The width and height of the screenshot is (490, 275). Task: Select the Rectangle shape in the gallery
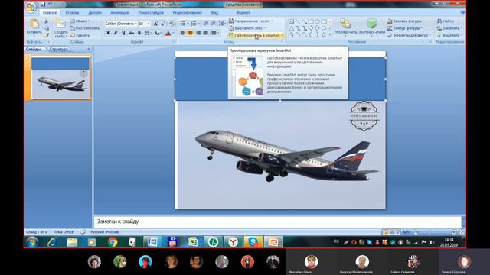311,21
